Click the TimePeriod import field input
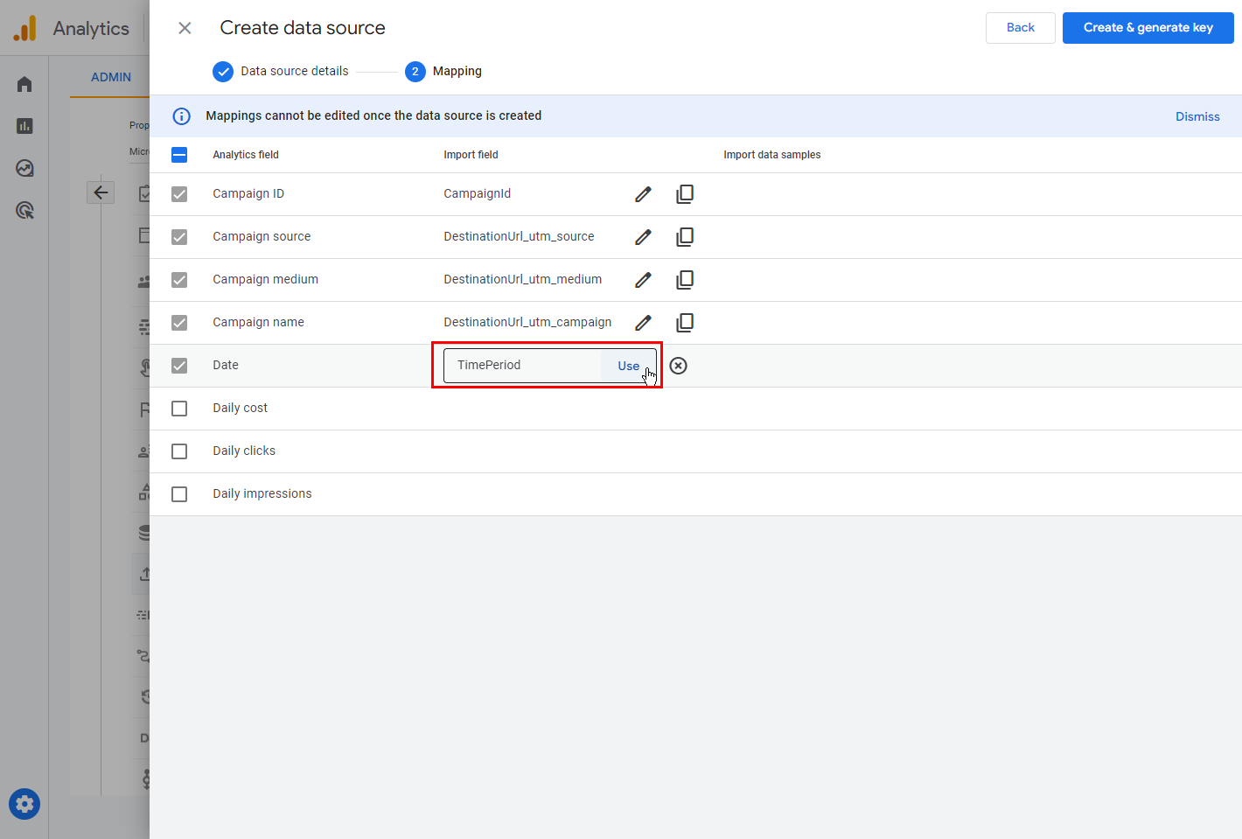The image size is (1242, 839). 521,366
